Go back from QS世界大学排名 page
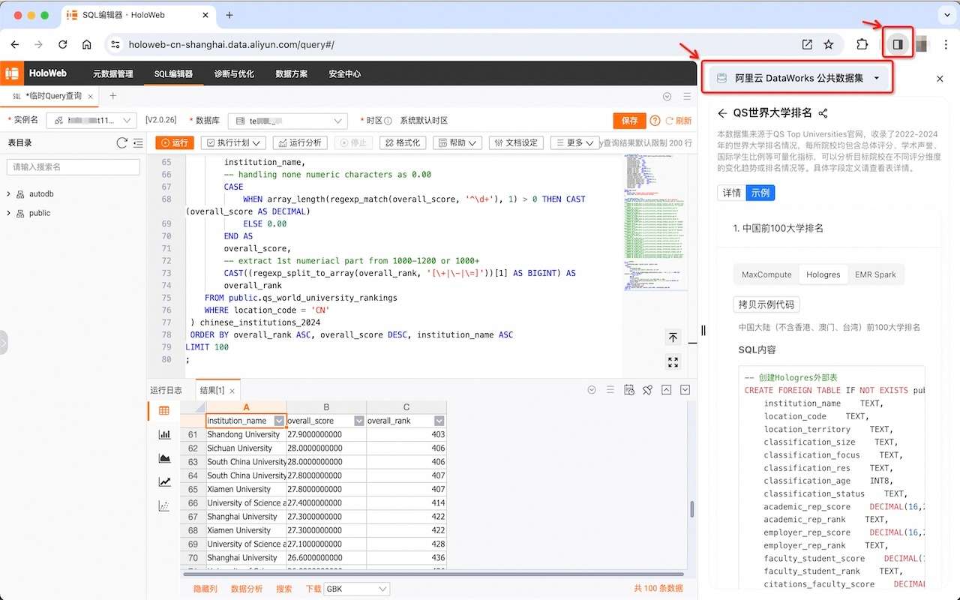The width and height of the screenshot is (960, 600). (x=722, y=113)
